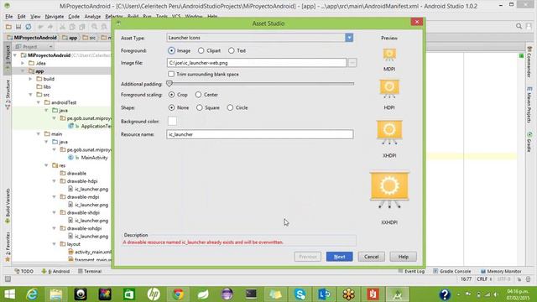This screenshot has width=537, height=302.
Task: Choose Center foreground scaling
Action: [x=198, y=95]
